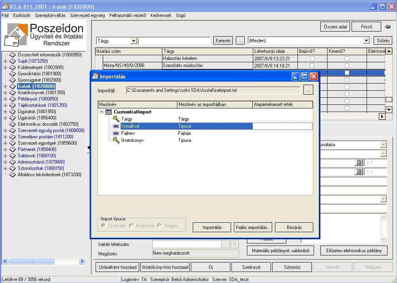397x283 pixels.
Task: Click the Sablonok tree icon
Action: tap(13, 156)
